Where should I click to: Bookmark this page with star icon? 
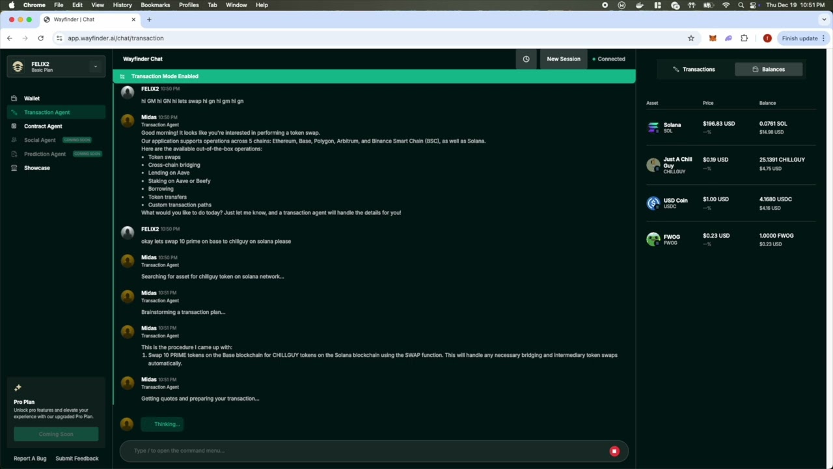coord(691,38)
